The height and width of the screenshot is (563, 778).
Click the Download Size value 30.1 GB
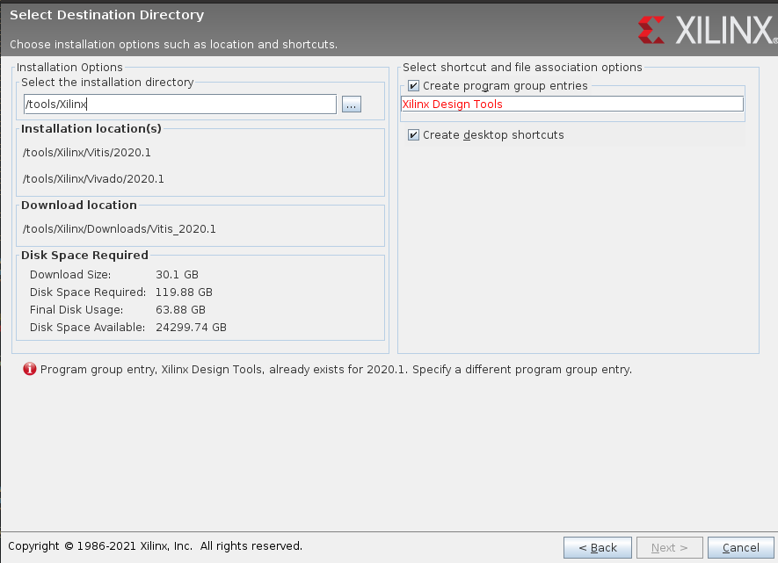point(177,275)
